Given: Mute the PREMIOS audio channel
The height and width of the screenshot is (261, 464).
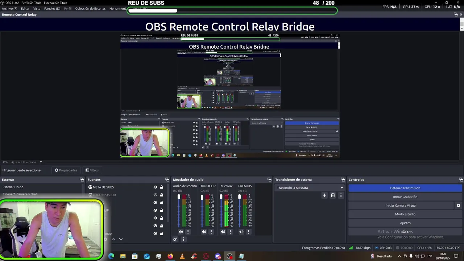Looking at the screenshot, I should click(241, 232).
